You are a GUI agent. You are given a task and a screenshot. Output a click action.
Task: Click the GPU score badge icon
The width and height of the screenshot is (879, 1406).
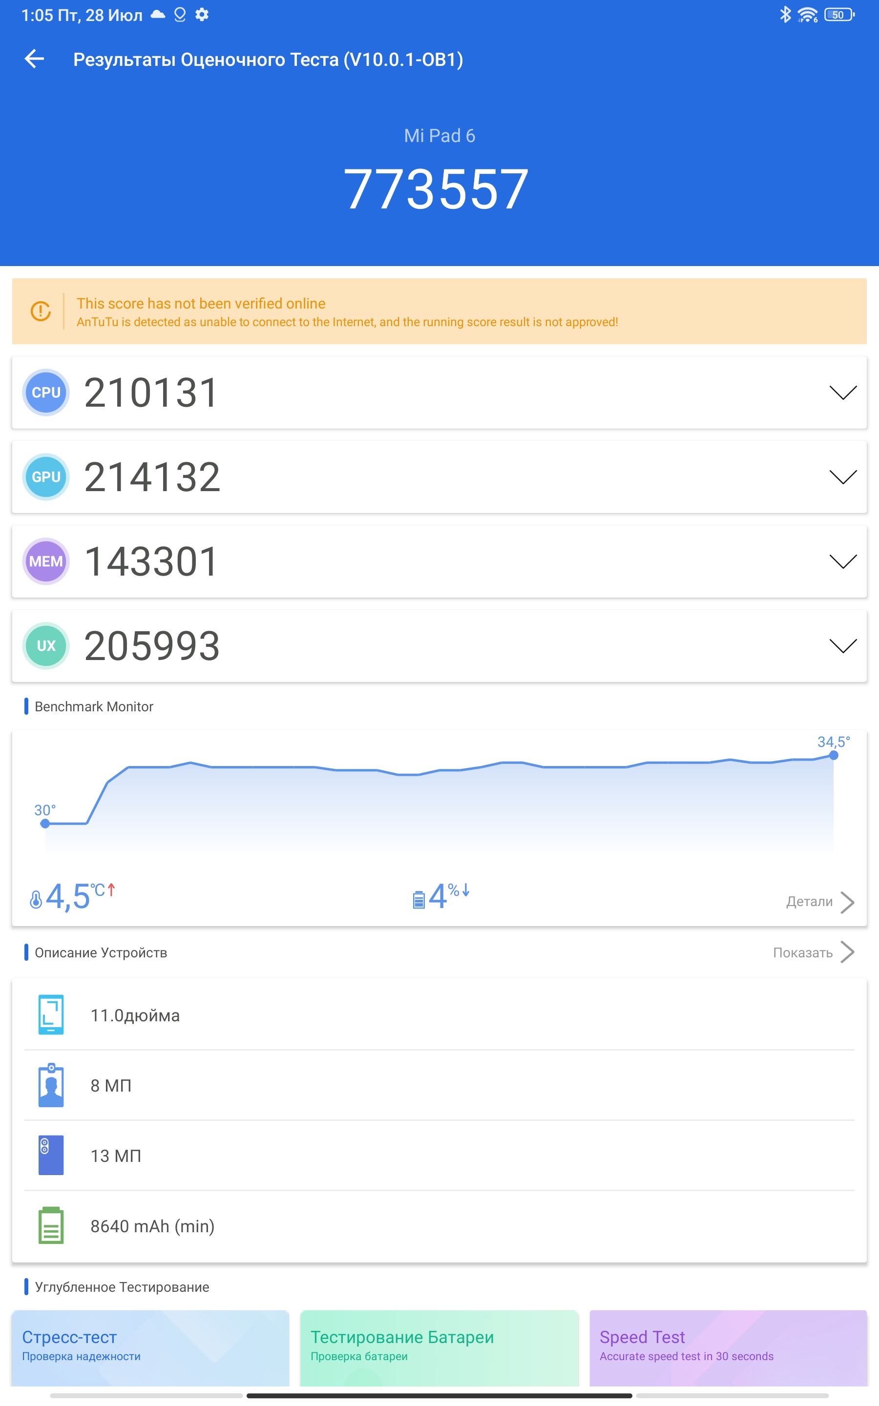[46, 477]
